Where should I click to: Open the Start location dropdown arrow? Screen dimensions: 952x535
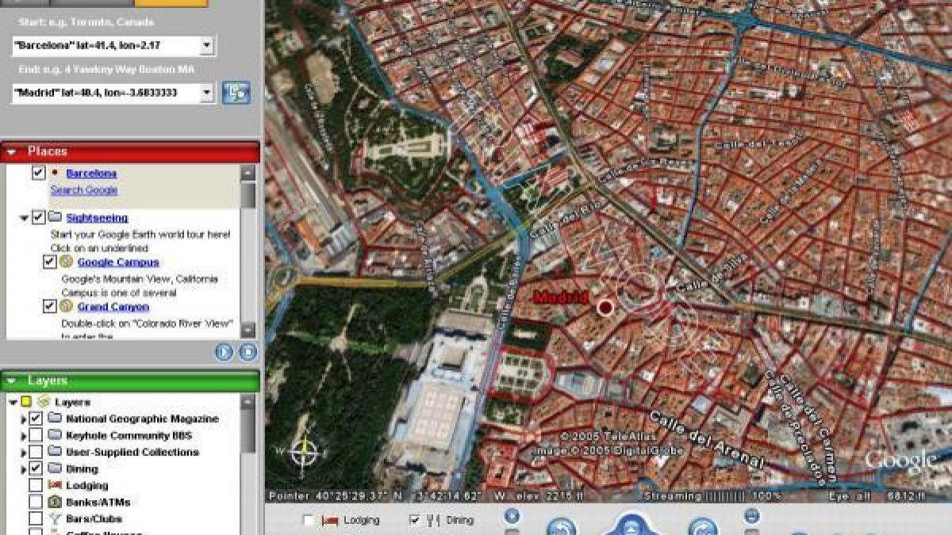[x=207, y=46]
